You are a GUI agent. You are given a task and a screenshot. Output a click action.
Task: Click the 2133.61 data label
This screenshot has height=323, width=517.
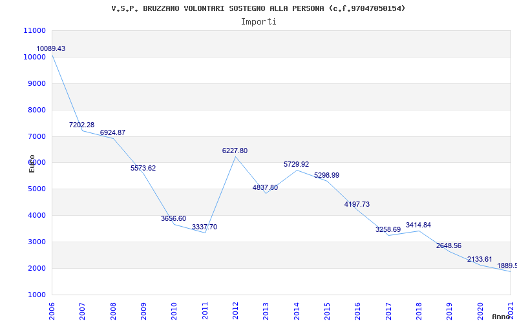click(x=480, y=259)
